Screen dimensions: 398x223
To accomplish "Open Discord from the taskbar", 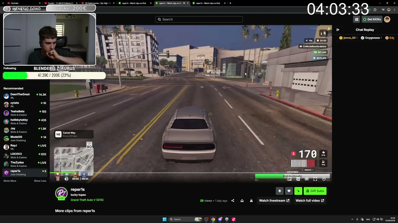I will tap(220, 219).
